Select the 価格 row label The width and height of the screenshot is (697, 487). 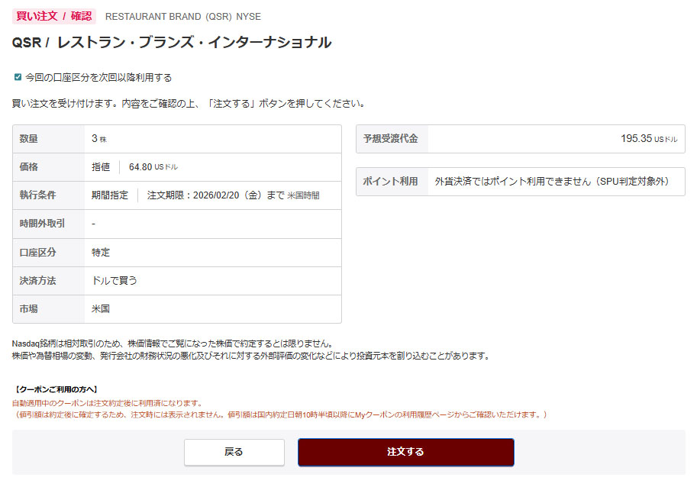click(29, 167)
